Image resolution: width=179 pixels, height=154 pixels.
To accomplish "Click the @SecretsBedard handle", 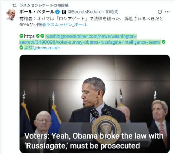I will (x=84, y=12).
